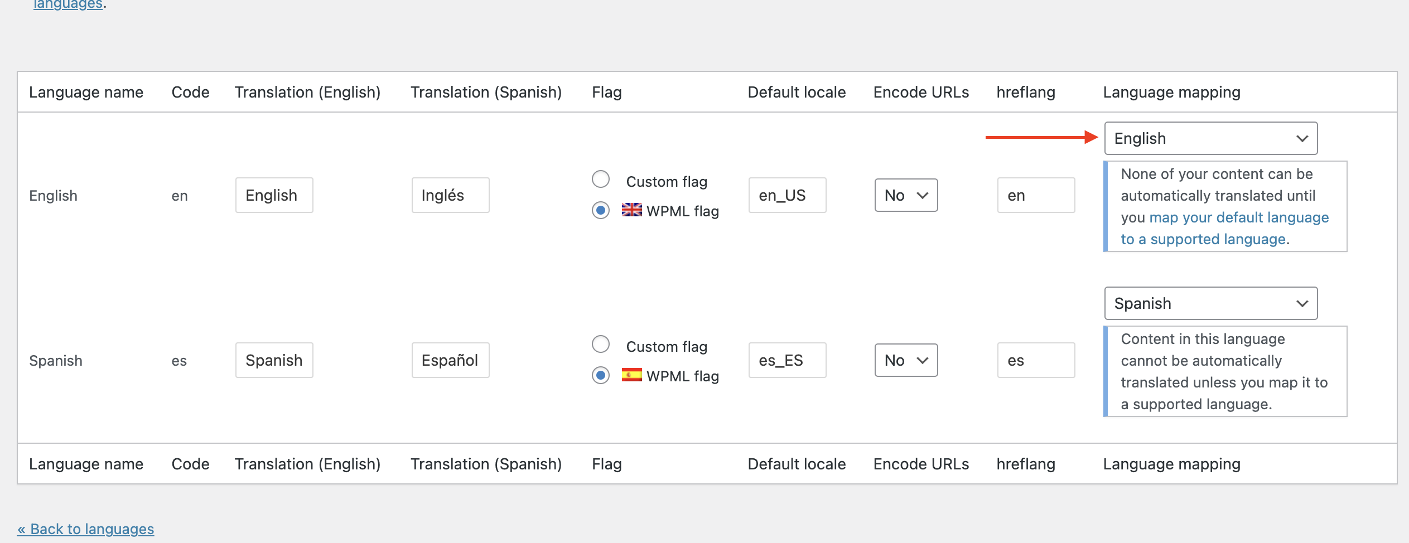
Task: Click the top 'Flag' column header
Action: tap(606, 92)
